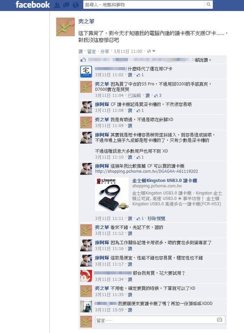The height and width of the screenshot is (333, 244).
Task: Click the Facebook logo in header
Action: click(x=33, y=4)
